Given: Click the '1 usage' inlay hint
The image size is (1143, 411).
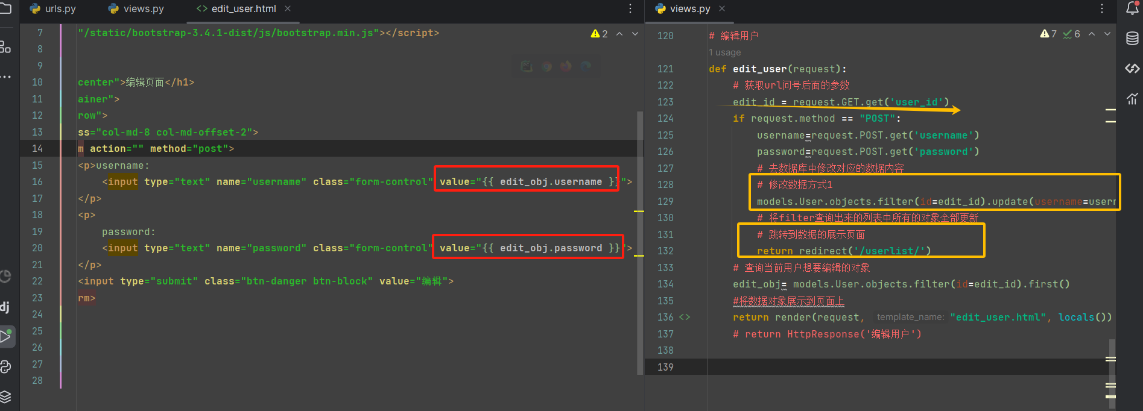Looking at the screenshot, I should pyautogui.click(x=724, y=52).
